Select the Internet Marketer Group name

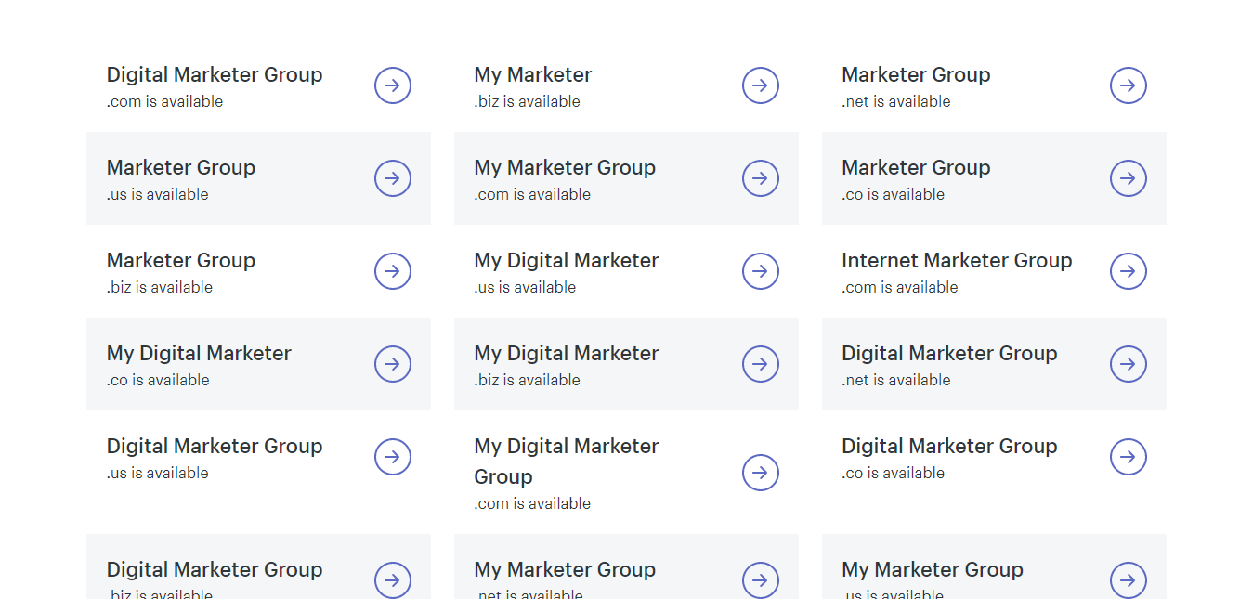[956, 261]
